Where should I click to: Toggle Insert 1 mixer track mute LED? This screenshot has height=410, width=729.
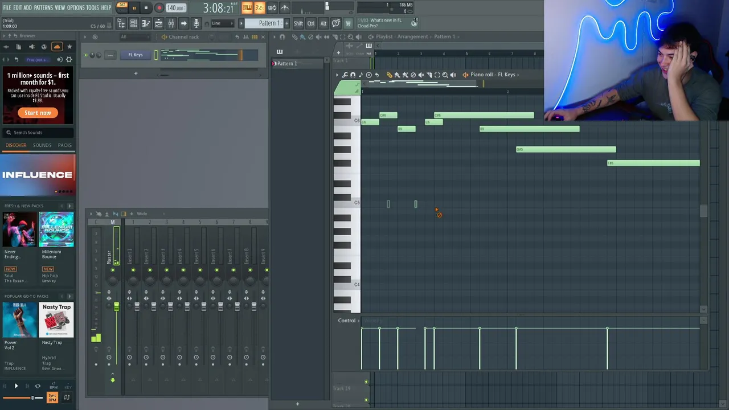[133, 270]
